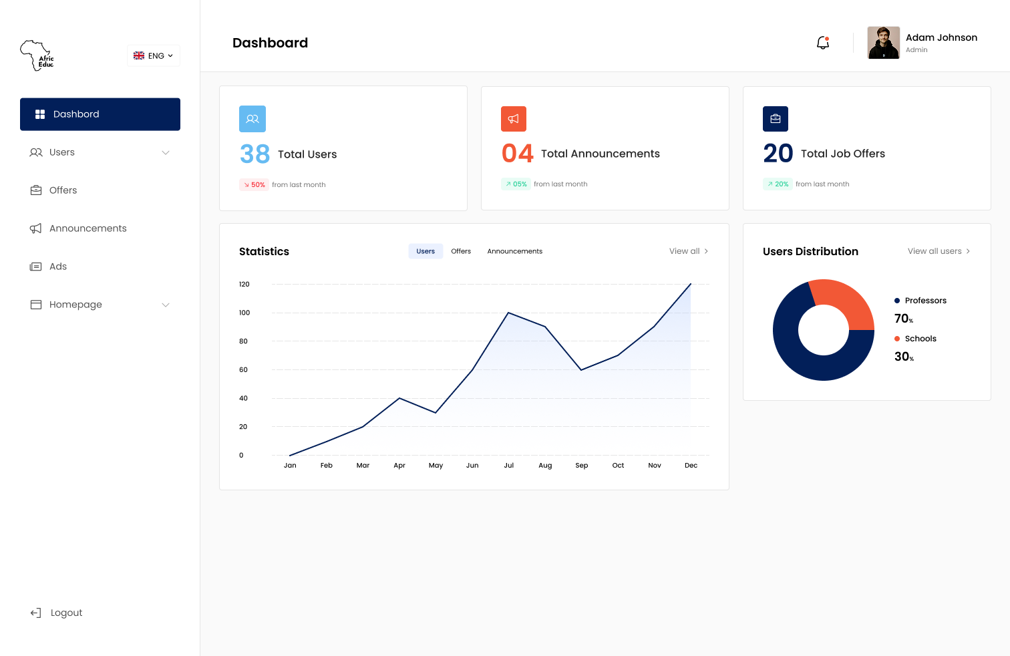Click the Ads newspaper icon in sidebar
The image size is (1010, 656).
coord(36,267)
